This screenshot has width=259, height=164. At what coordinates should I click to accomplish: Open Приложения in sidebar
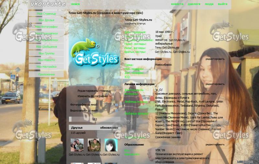click(46, 74)
